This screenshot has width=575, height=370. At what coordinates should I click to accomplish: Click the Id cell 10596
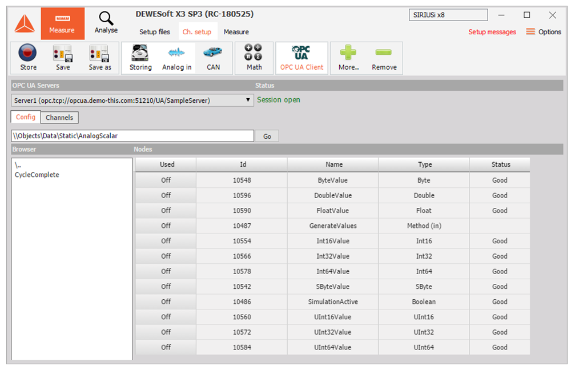pyautogui.click(x=242, y=195)
